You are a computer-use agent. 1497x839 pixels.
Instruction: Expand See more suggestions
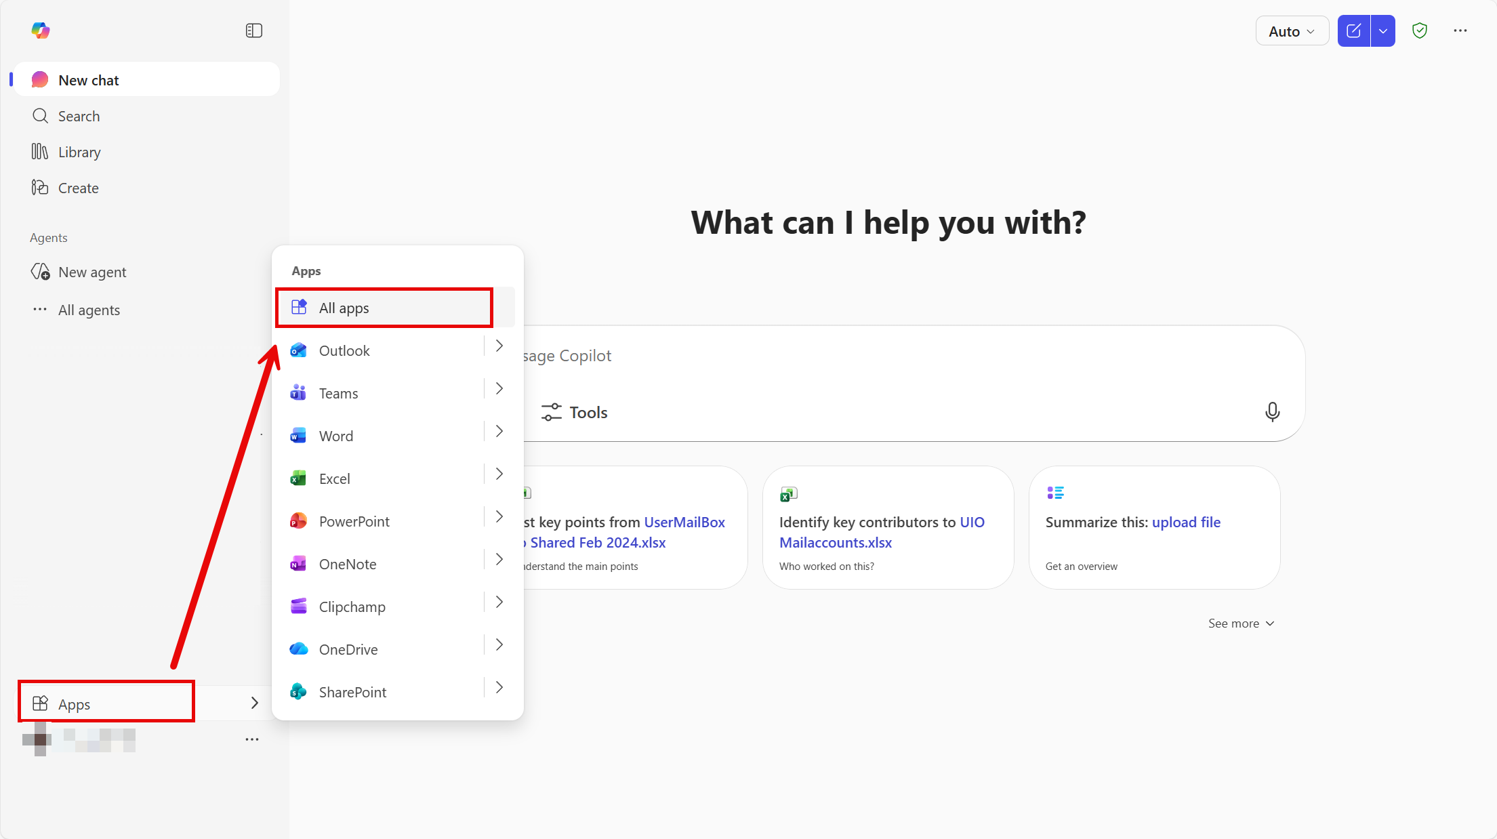1241,623
